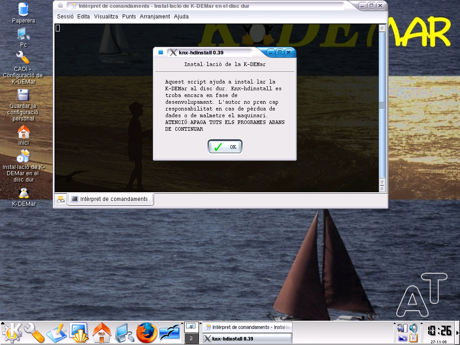The image size is (460, 345).
Task: Select the Intèrpret de comandaments session tab
Action: coord(110,199)
